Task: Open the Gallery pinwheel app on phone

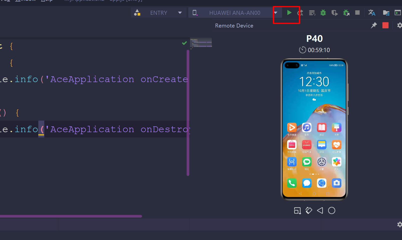Action: click(x=337, y=162)
